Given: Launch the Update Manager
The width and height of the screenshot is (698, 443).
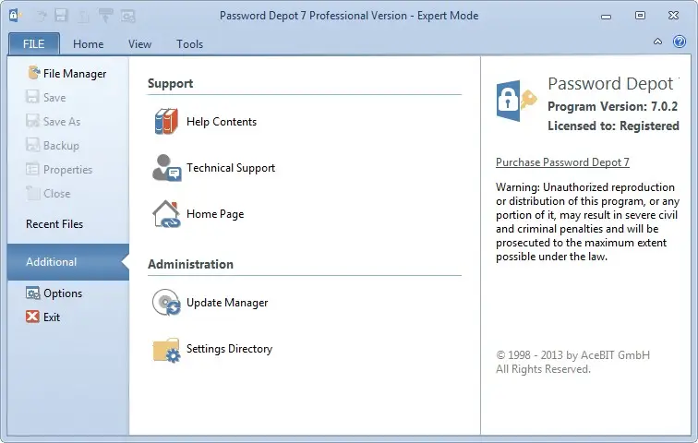Looking at the screenshot, I should pos(211,303).
